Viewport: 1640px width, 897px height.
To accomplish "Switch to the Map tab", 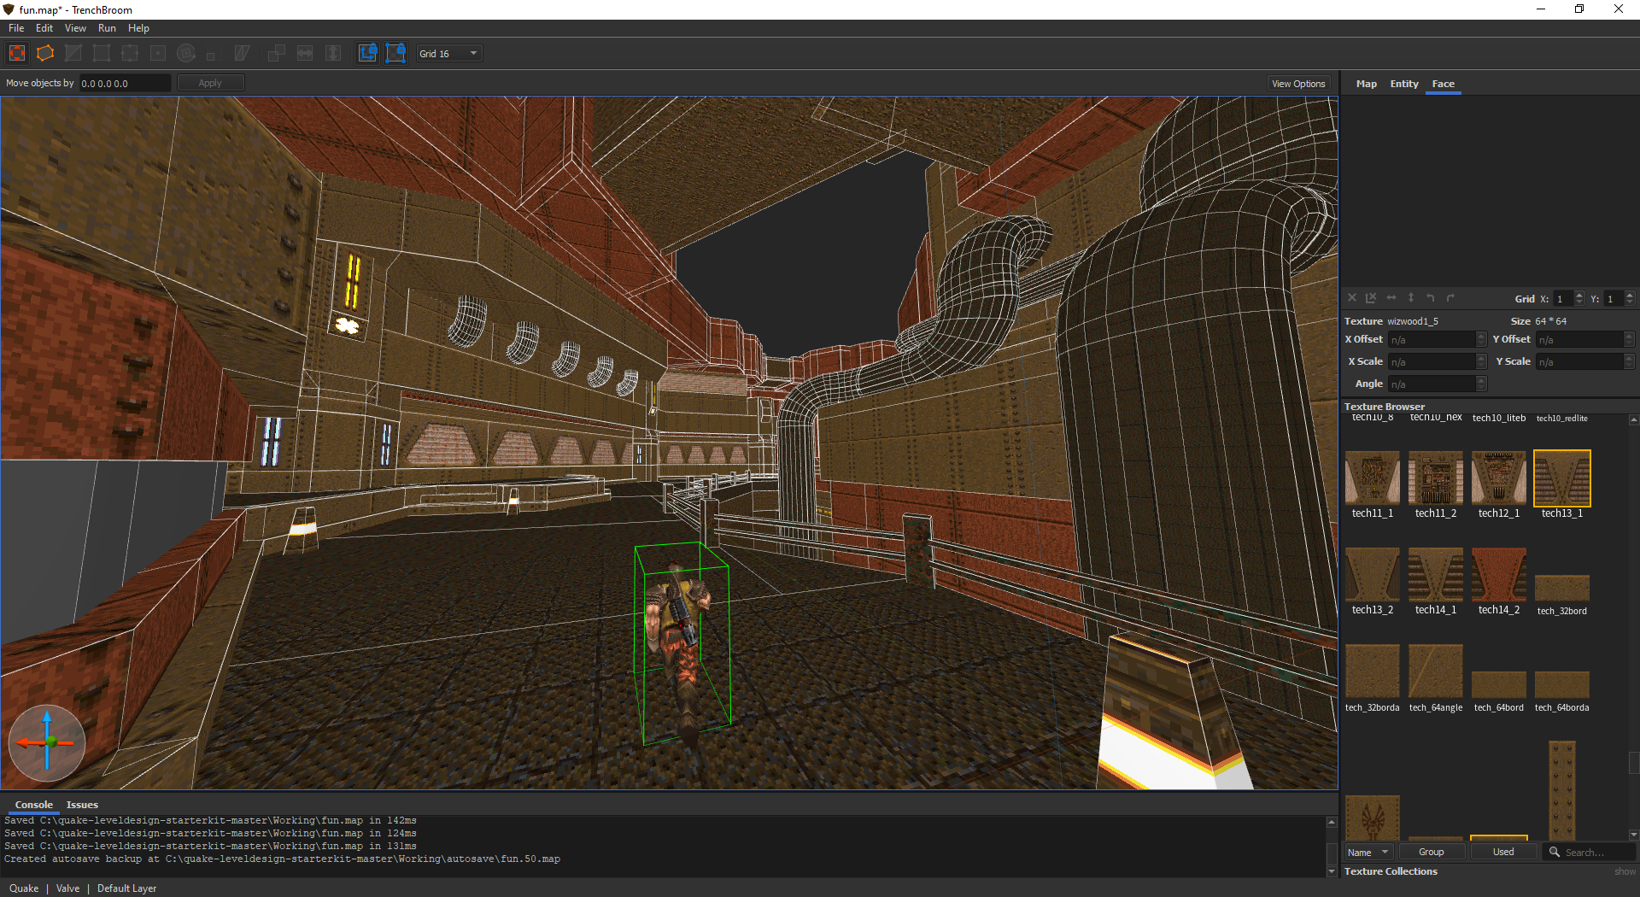I will click(1366, 84).
